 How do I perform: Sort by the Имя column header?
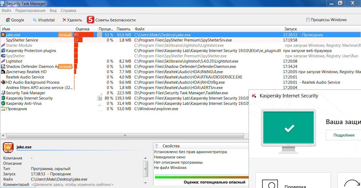pyautogui.click(x=37, y=29)
